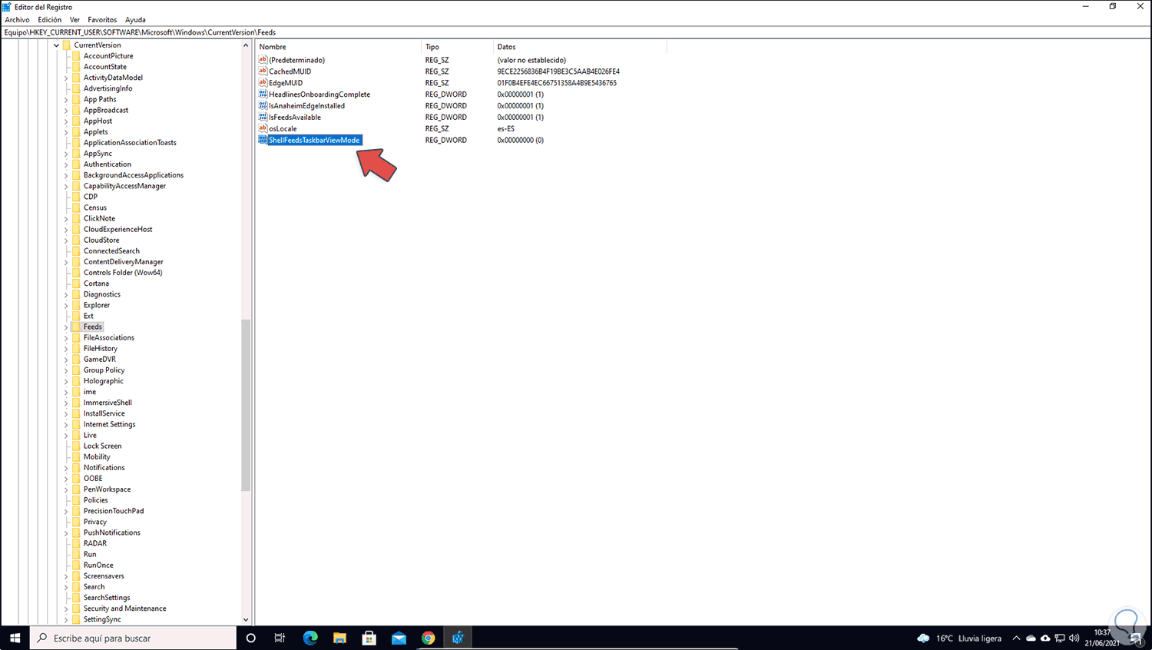Click the (Predeterminado) value icon
1152x650 pixels.
click(263, 59)
